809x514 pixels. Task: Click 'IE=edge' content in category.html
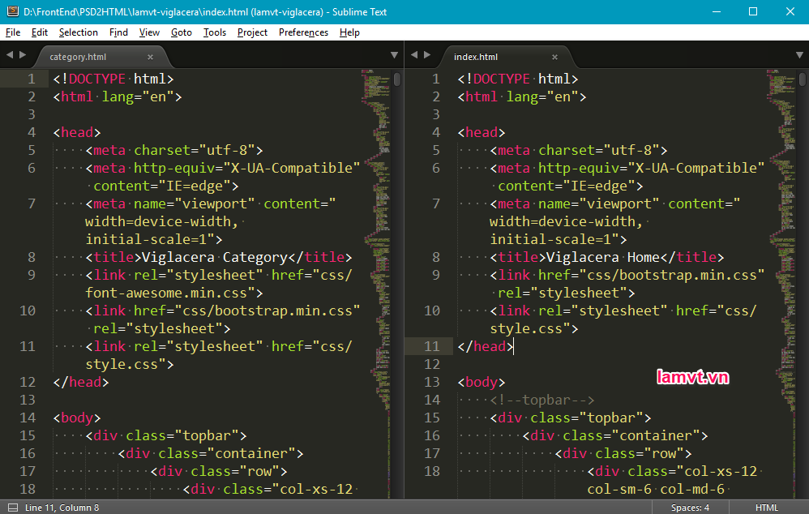click(x=195, y=186)
